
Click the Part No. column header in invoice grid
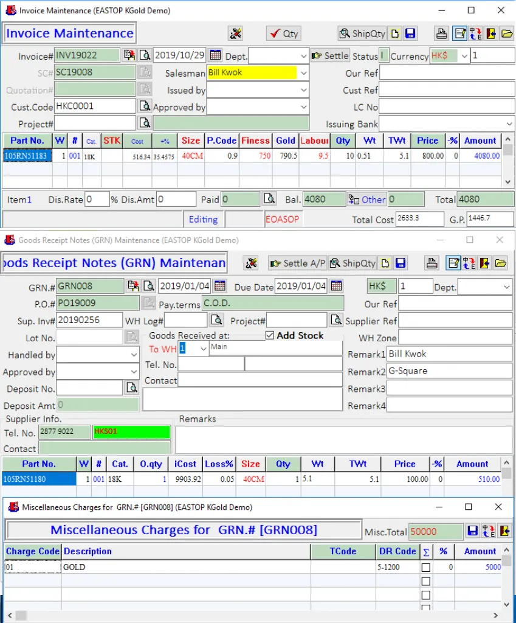[27, 141]
